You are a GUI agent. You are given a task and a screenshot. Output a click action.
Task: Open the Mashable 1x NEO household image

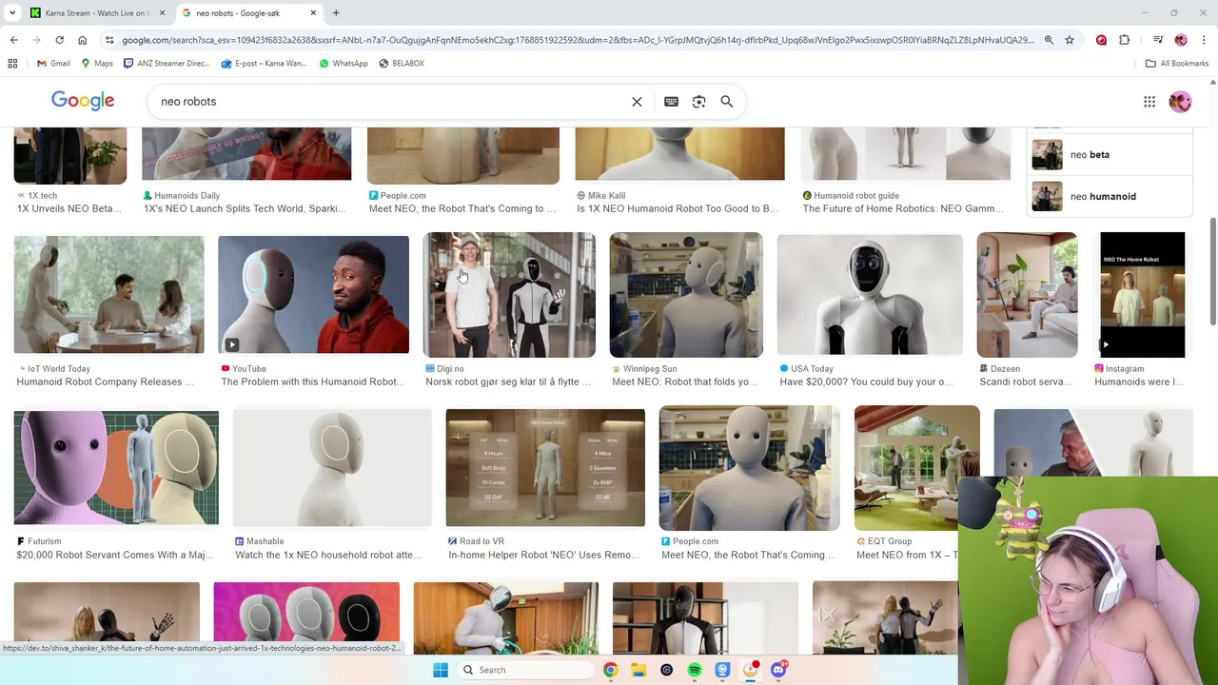tap(332, 468)
